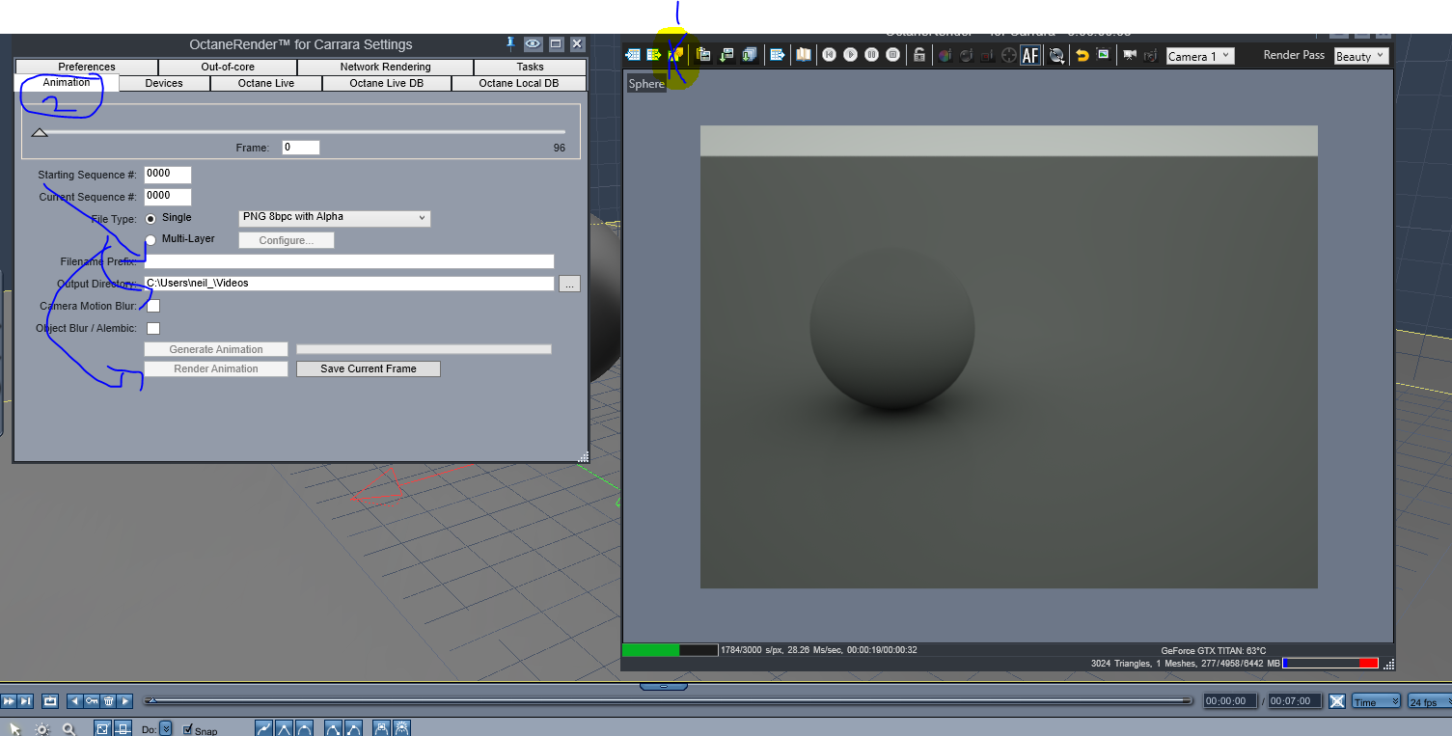
Task: Click the create keyframe key icon
Action: click(92, 701)
